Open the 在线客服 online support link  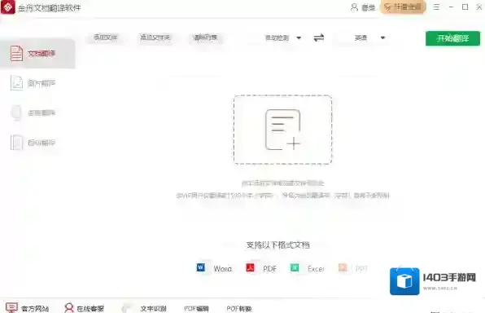[x=84, y=308]
